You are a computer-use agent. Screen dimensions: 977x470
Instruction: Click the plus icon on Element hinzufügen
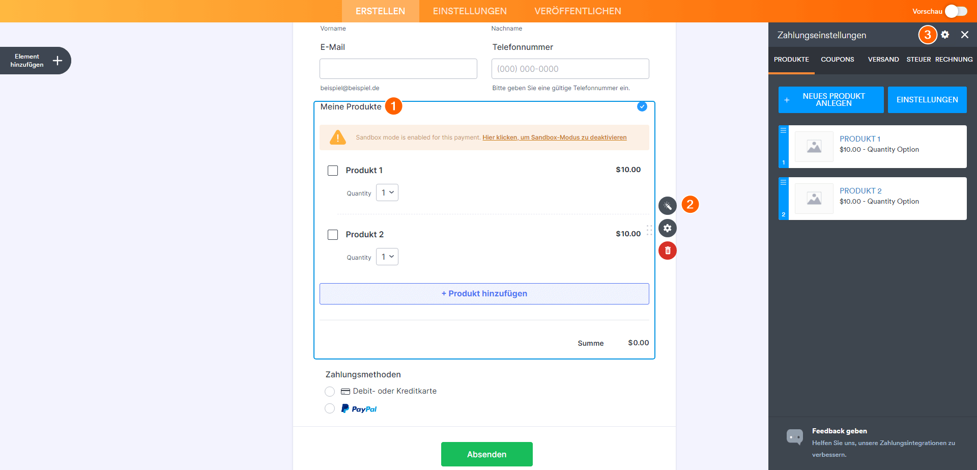pyautogui.click(x=58, y=61)
